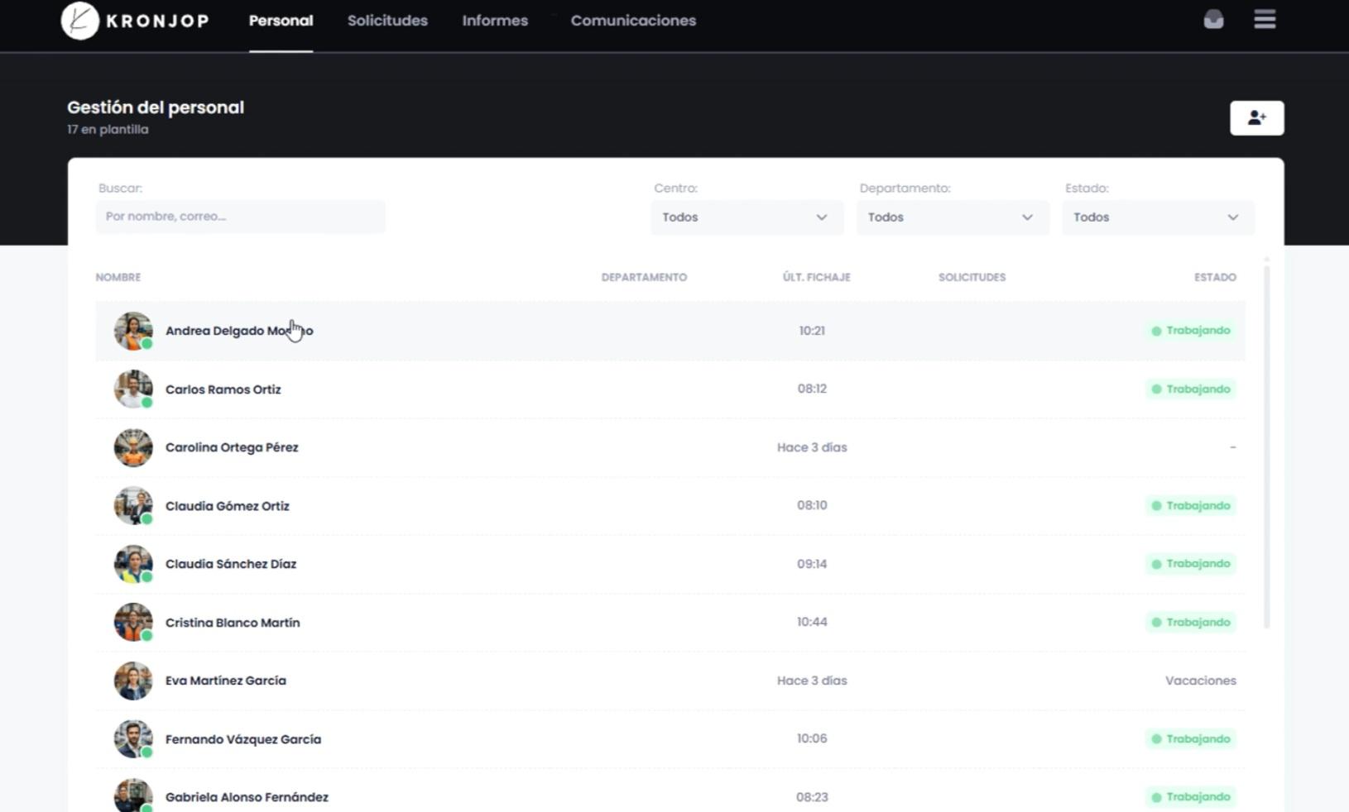The width and height of the screenshot is (1349, 812).
Task: Open the hamburger menu icon
Action: [1264, 20]
